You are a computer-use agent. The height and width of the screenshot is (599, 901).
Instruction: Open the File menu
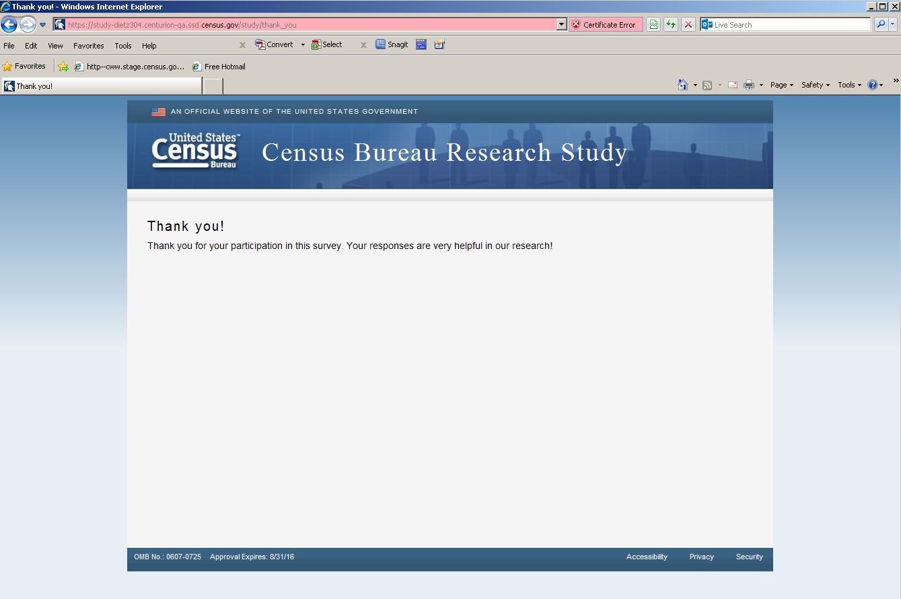tap(9, 46)
